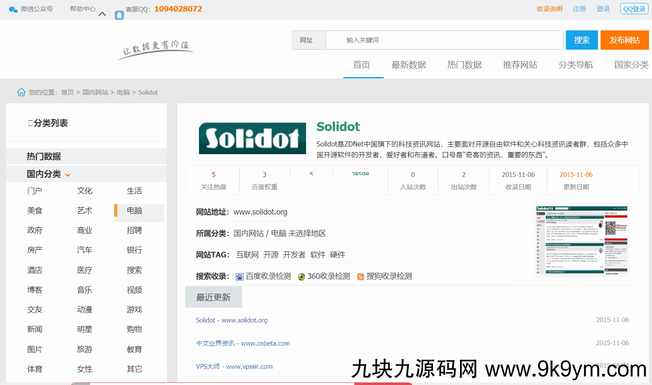The width and height of the screenshot is (652, 385).
Task: Click the search keyword input field
Action: 444,40
